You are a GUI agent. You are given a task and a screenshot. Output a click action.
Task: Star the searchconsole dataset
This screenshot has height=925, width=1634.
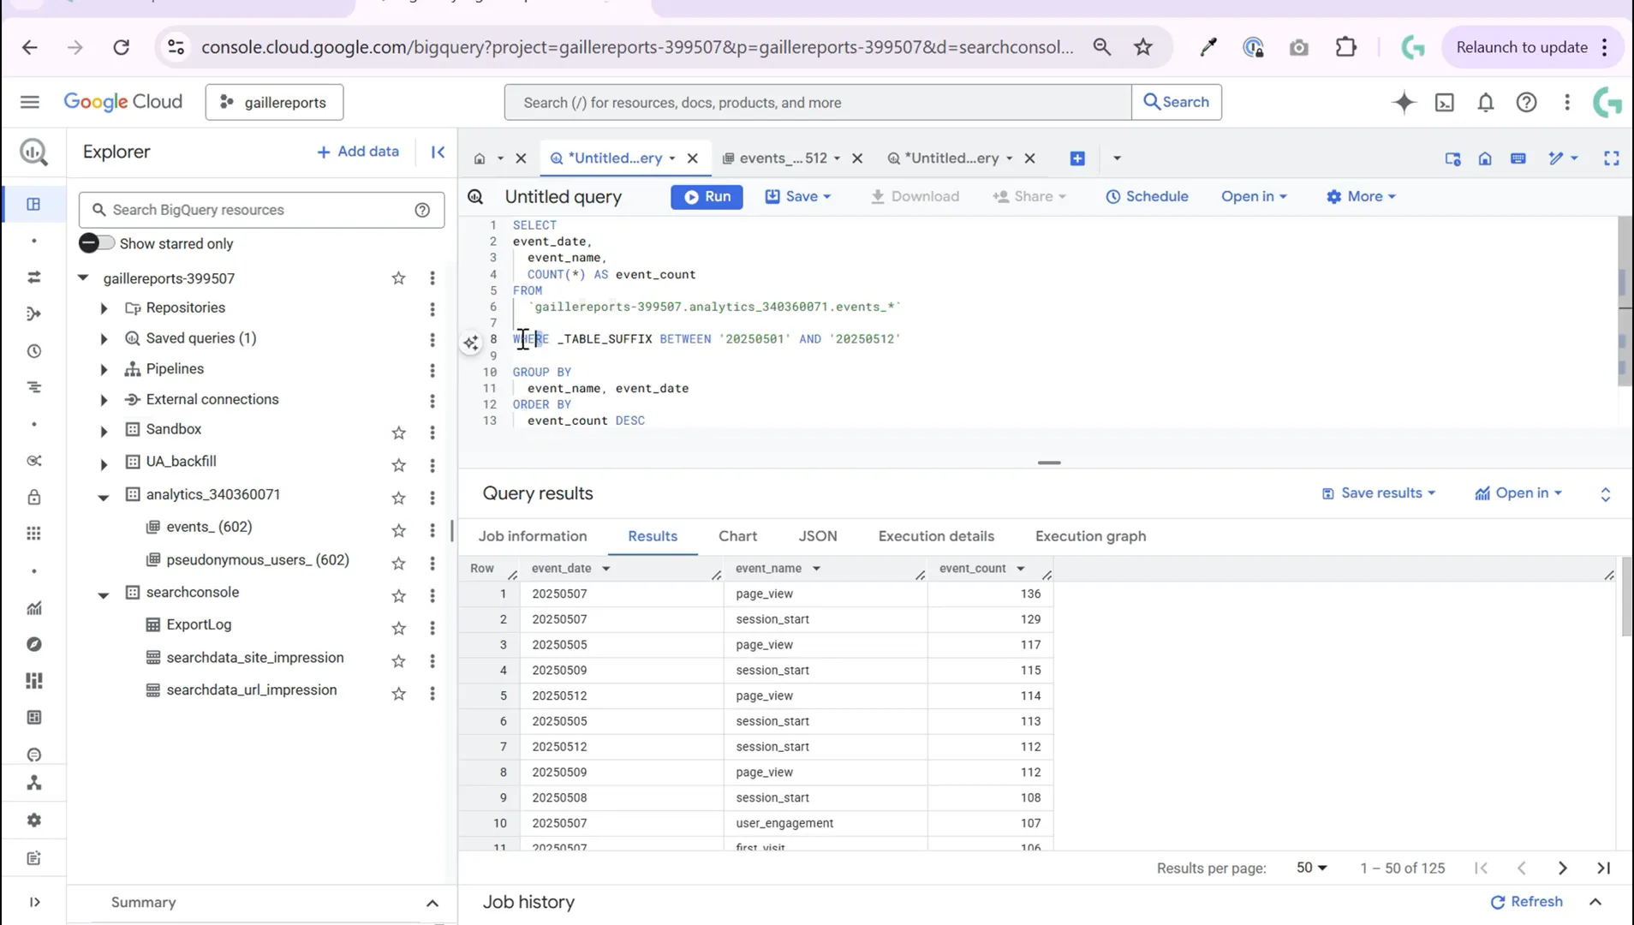pyautogui.click(x=398, y=594)
